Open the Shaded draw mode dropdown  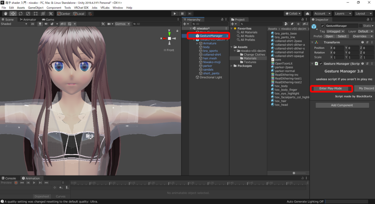14,24
